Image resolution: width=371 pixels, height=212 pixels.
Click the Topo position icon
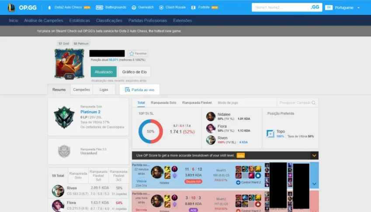click(270, 133)
